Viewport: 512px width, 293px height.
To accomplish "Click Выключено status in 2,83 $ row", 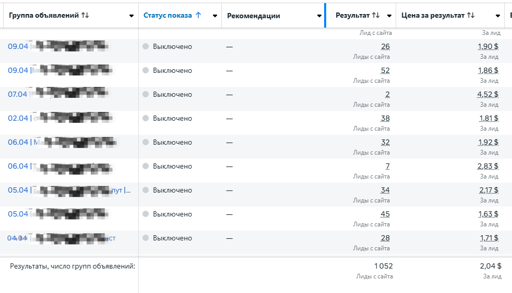I will 172,167.
